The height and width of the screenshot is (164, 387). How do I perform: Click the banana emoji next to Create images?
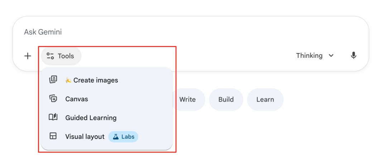pos(68,80)
